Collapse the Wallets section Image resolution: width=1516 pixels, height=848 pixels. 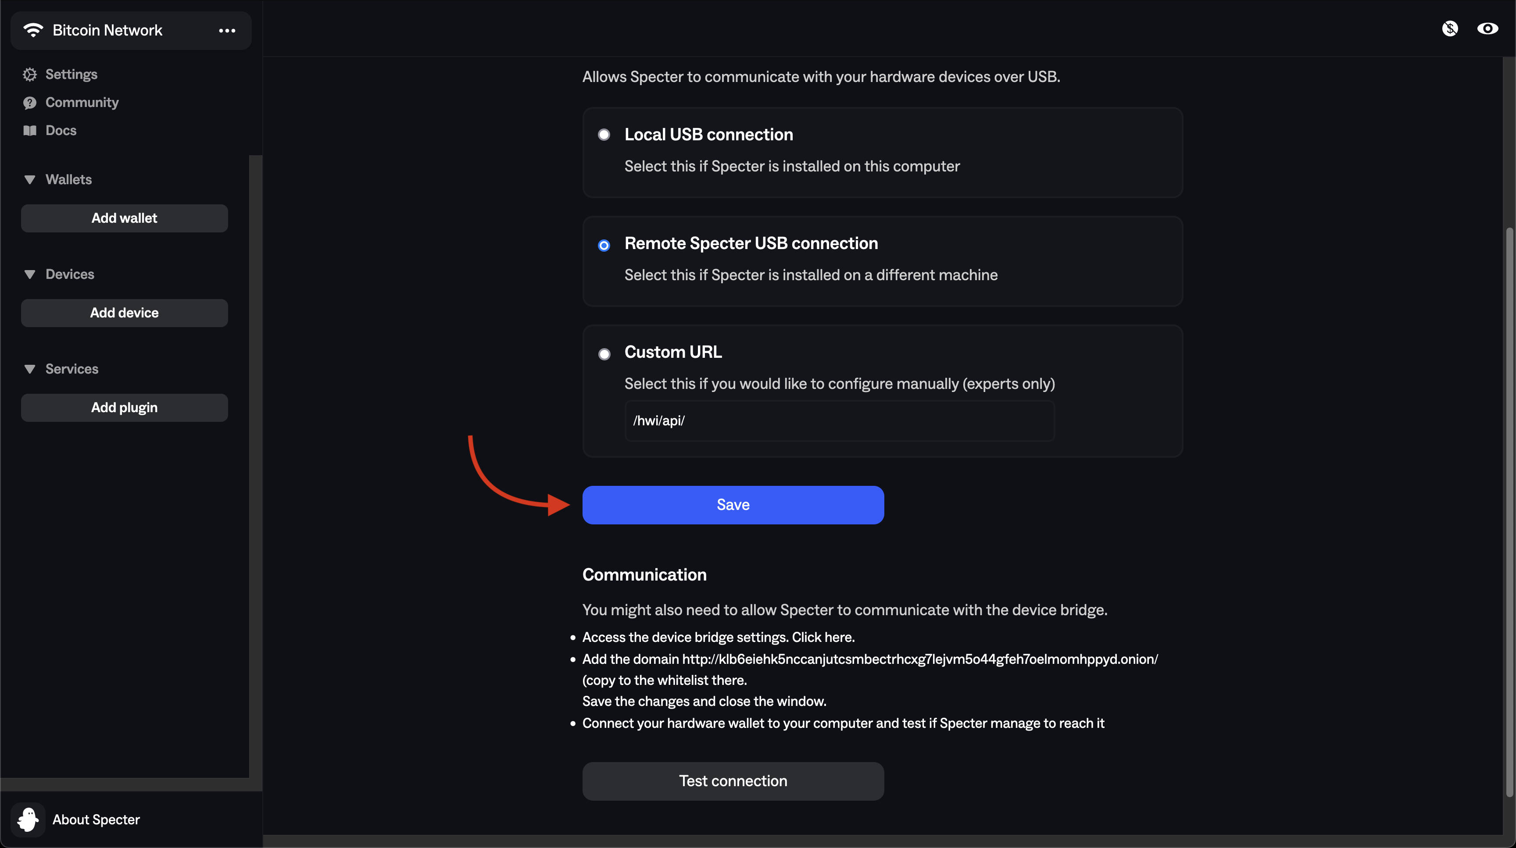point(29,179)
